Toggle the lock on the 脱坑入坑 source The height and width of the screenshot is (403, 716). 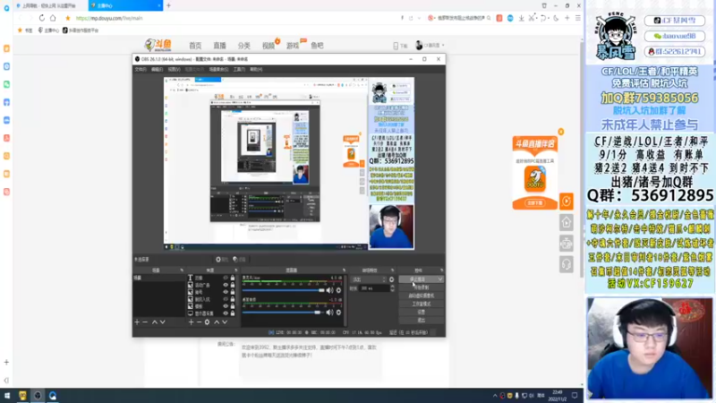click(x=233, y=299)
